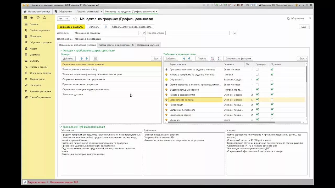
Task: Click Создать заявку на подбор персонала
Action: coord(132,27)
